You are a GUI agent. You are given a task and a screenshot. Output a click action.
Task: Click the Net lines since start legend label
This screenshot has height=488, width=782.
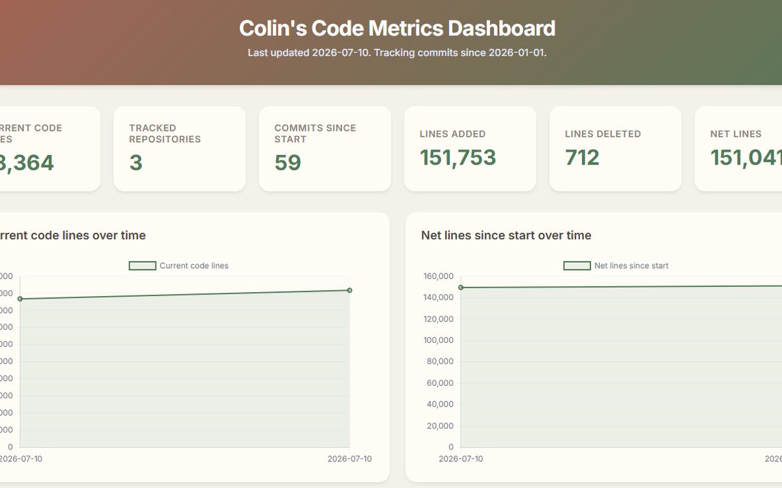coord(631,265)
